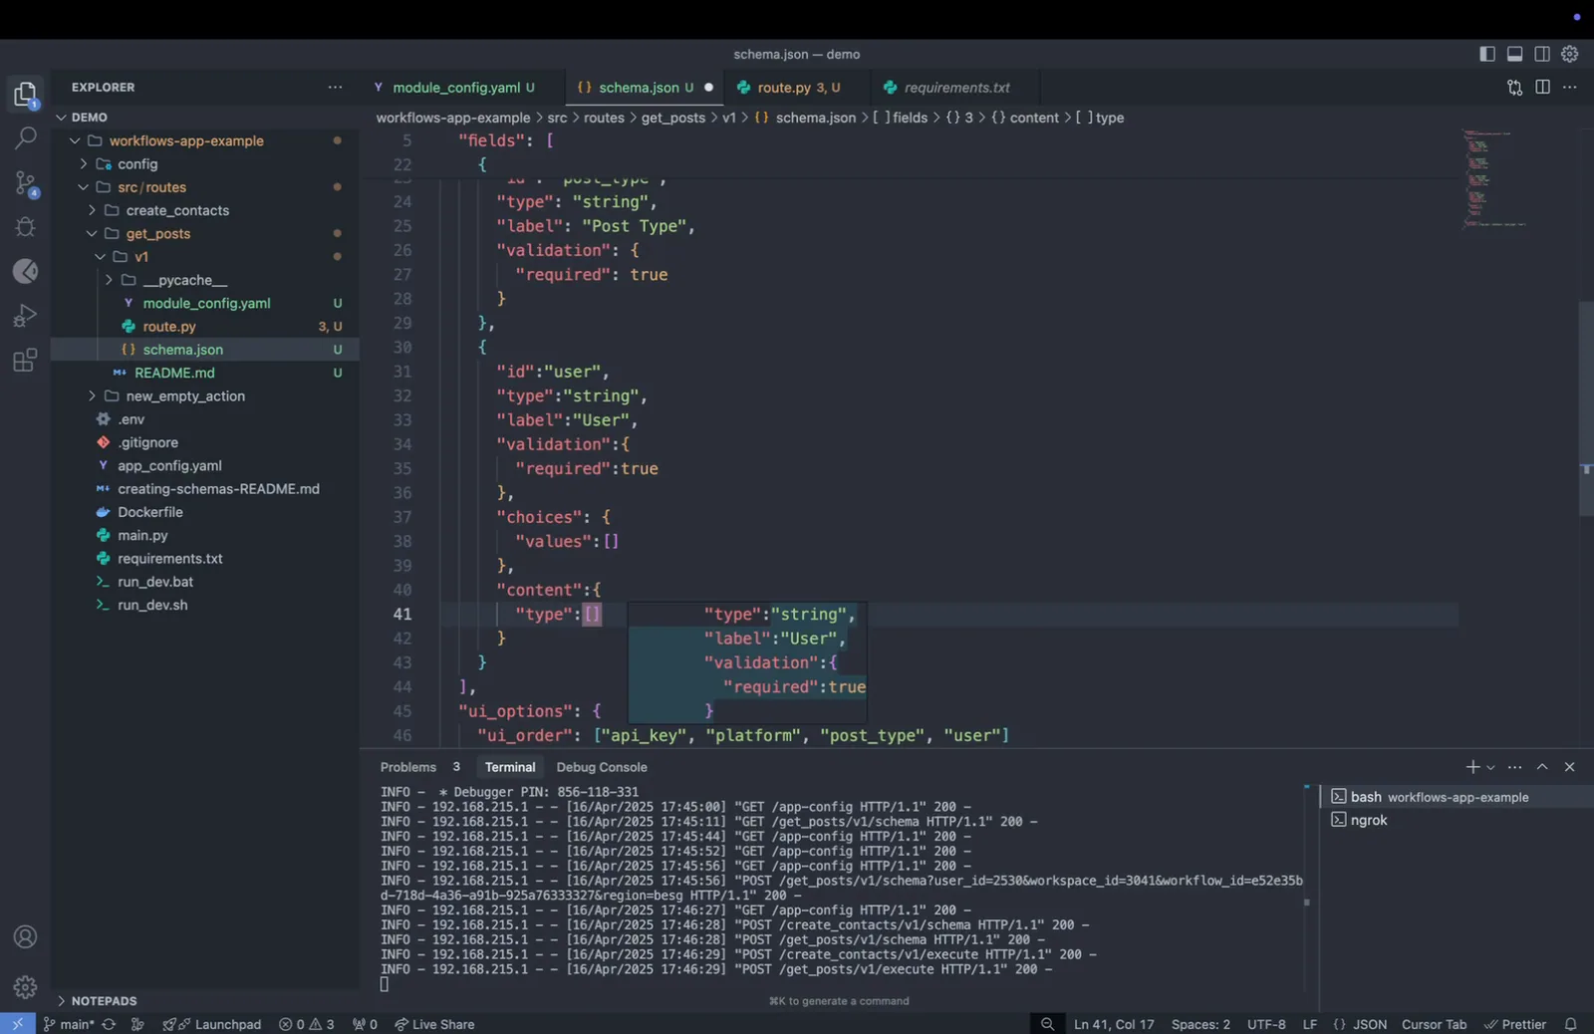The image size is (1594, 1034).
Task: Select the bash workflows-app-example terminal
Action: point(1457,797)
